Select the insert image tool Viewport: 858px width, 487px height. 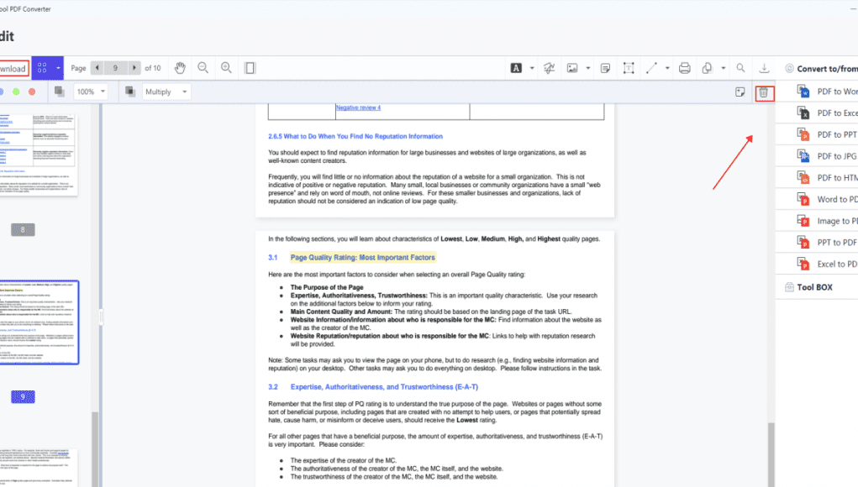click(572, 68)
